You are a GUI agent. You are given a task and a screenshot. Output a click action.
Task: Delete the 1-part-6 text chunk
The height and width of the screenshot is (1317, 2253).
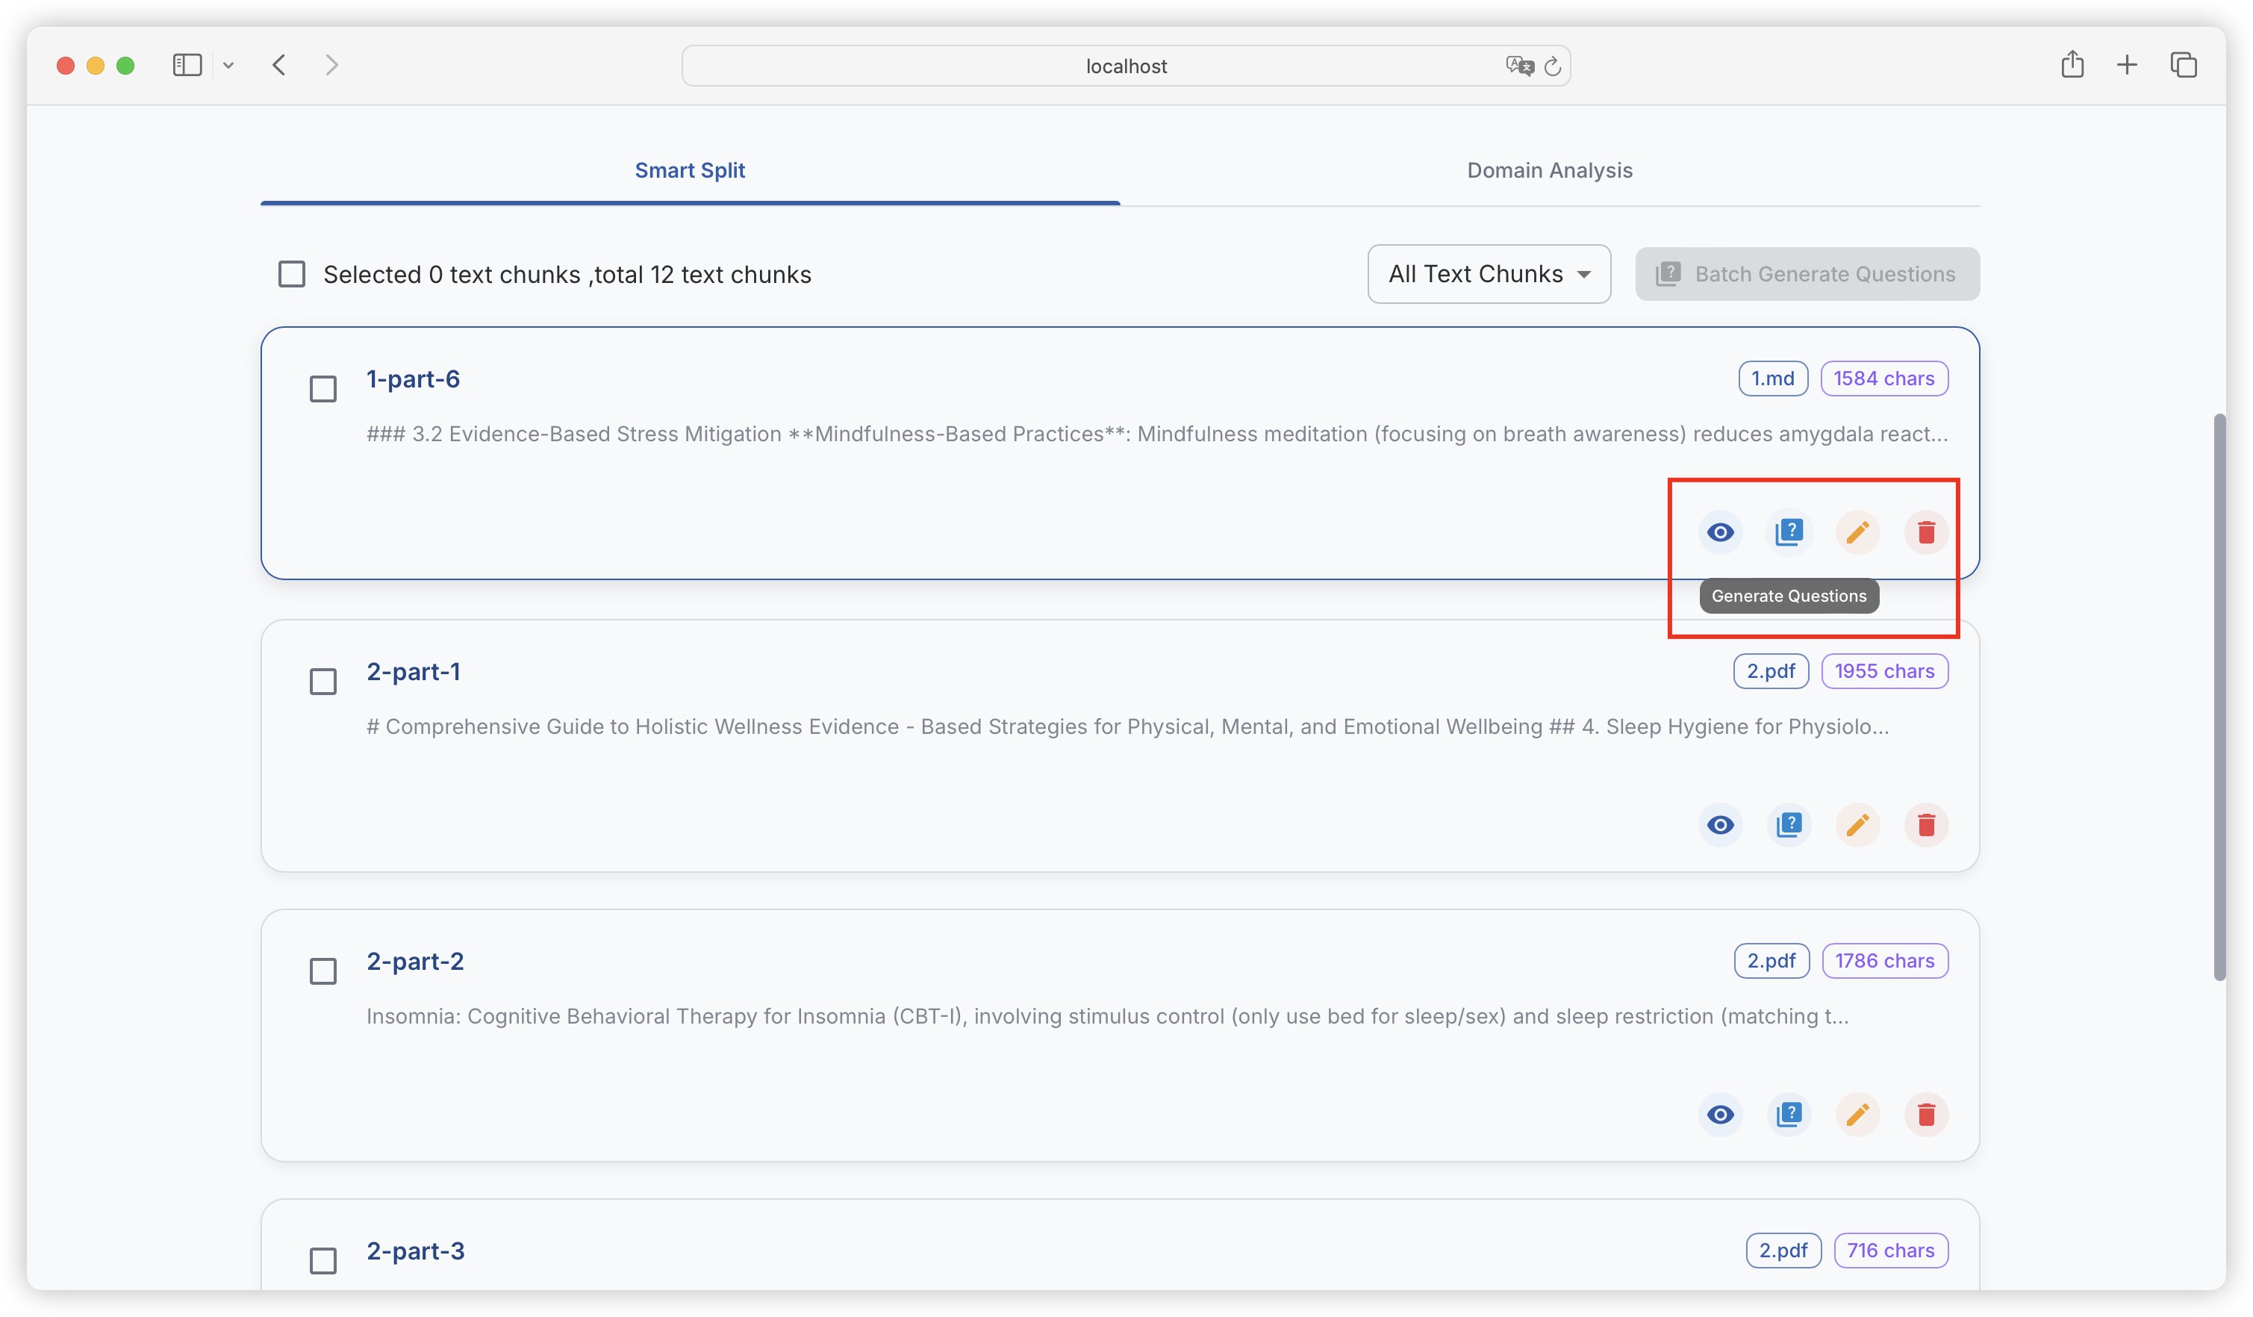click(1926, 533)
